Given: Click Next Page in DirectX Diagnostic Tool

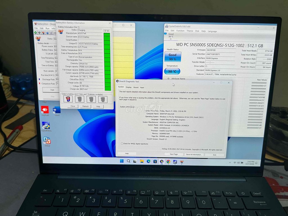Looking at the screenshot, I should click(x=174, y=154).
